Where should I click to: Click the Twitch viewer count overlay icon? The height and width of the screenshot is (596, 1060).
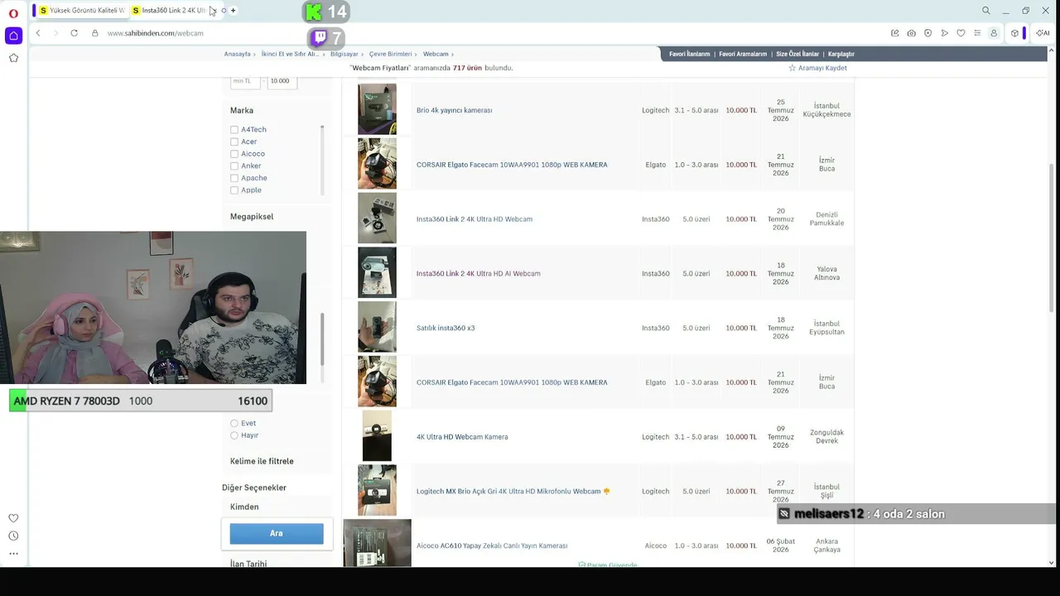[320, 38]
